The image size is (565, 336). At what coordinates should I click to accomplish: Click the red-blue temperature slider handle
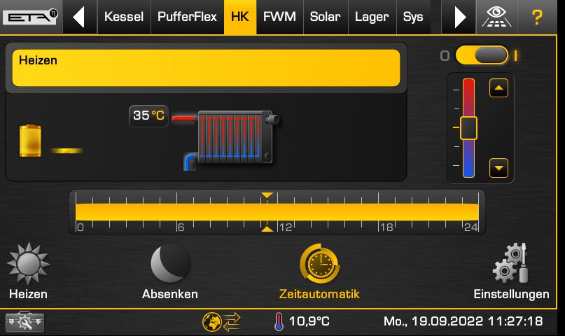(468, 128)
